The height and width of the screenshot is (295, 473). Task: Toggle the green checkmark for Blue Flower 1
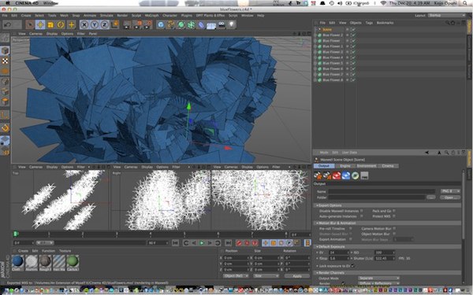pyautogui.click(x=353, y=46)
